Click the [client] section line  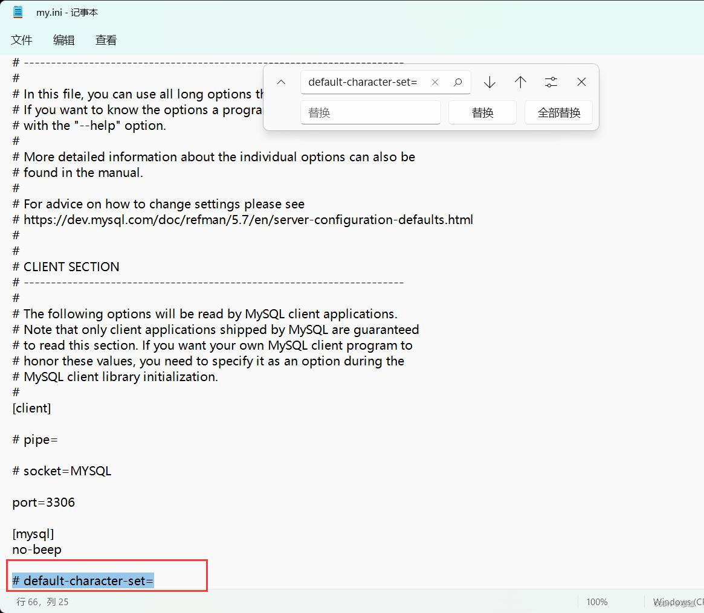[31, 408]
